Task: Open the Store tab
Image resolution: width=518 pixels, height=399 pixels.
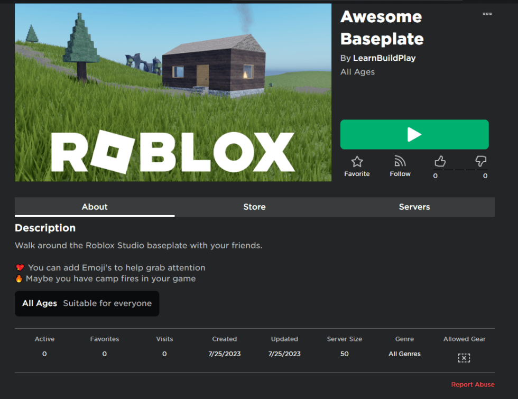Action: [x=254, y=207]
